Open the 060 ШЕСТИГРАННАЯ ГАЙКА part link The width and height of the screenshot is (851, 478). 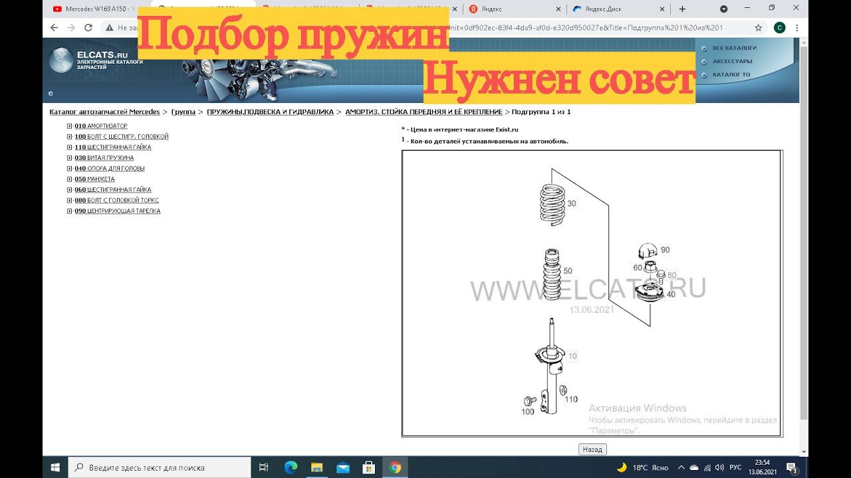pyautogui.click(x=113, y=190)
